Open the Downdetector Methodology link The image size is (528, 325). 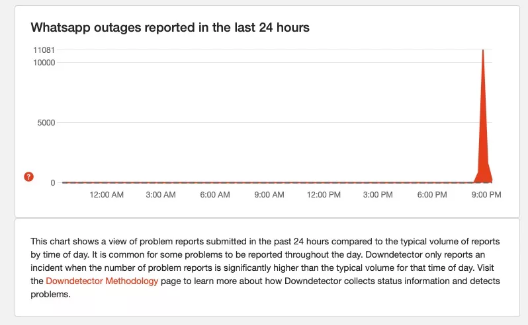pos(102,281)
